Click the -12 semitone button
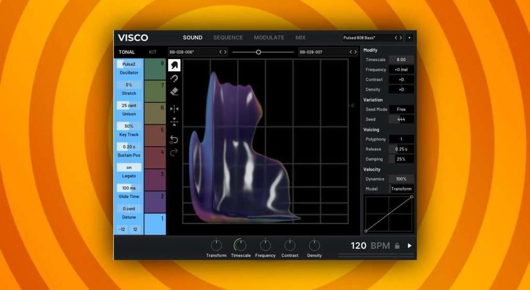Image resolution: width=530 pixels, height=290 pixels. coord(122,229)
